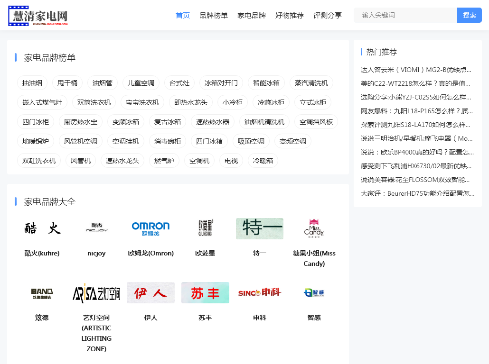Select the 甩干桶 category tag

(67, 83)
